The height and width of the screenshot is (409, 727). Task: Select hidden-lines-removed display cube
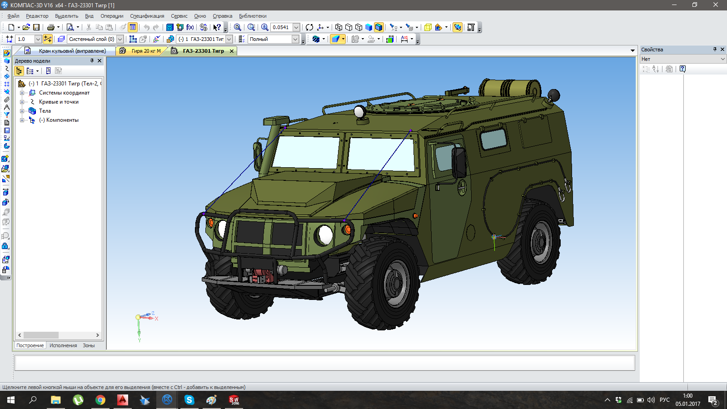pyautogui.click(x=349, y=27)
